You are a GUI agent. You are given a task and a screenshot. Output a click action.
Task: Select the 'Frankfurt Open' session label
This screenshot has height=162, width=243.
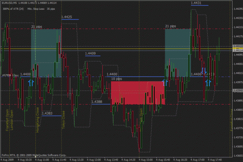click(7, 120)
